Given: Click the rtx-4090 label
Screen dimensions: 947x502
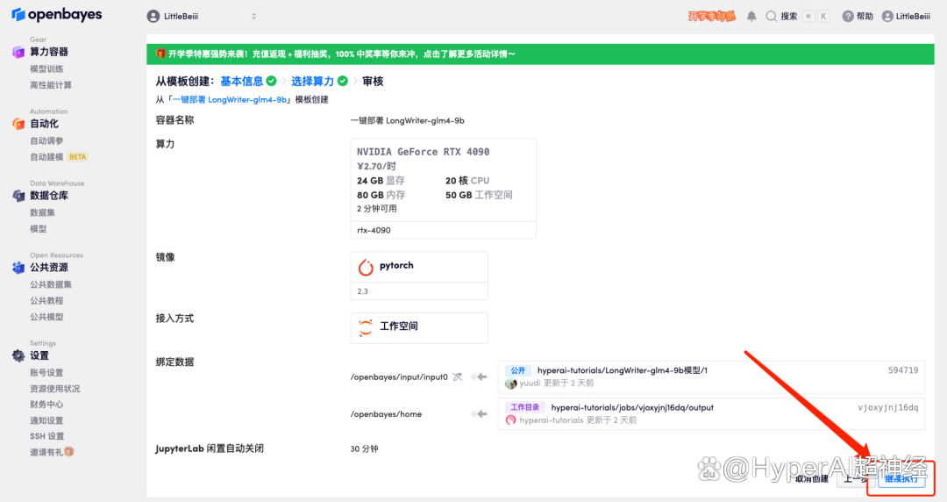Looking at the screenshot, I should pyautogui.click(x=374, y=231).
